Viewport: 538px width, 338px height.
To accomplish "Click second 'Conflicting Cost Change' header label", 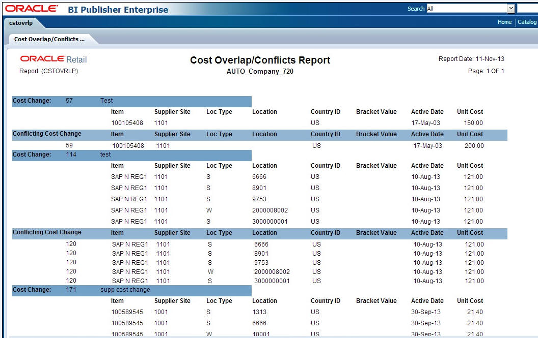I will [47, 232].
